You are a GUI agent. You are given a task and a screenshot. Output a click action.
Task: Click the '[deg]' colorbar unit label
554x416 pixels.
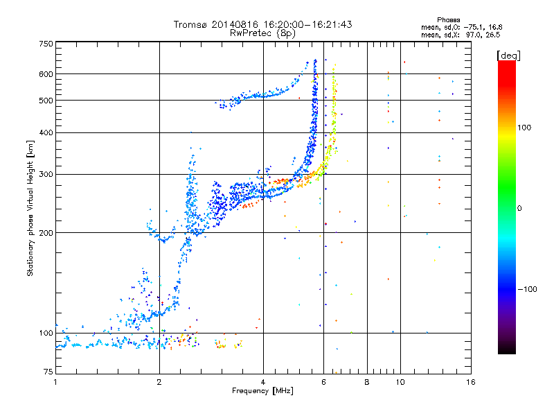click(508, 55)
